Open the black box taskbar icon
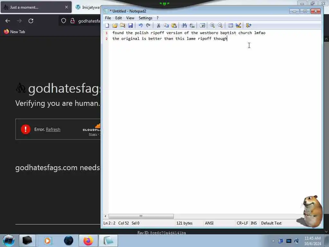329x247 pixels. pyautogui.click(x=27, y=241)
